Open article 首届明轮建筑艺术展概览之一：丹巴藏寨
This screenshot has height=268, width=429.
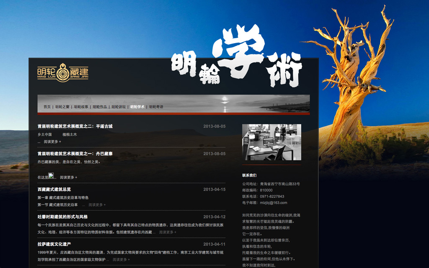(75, 154)
